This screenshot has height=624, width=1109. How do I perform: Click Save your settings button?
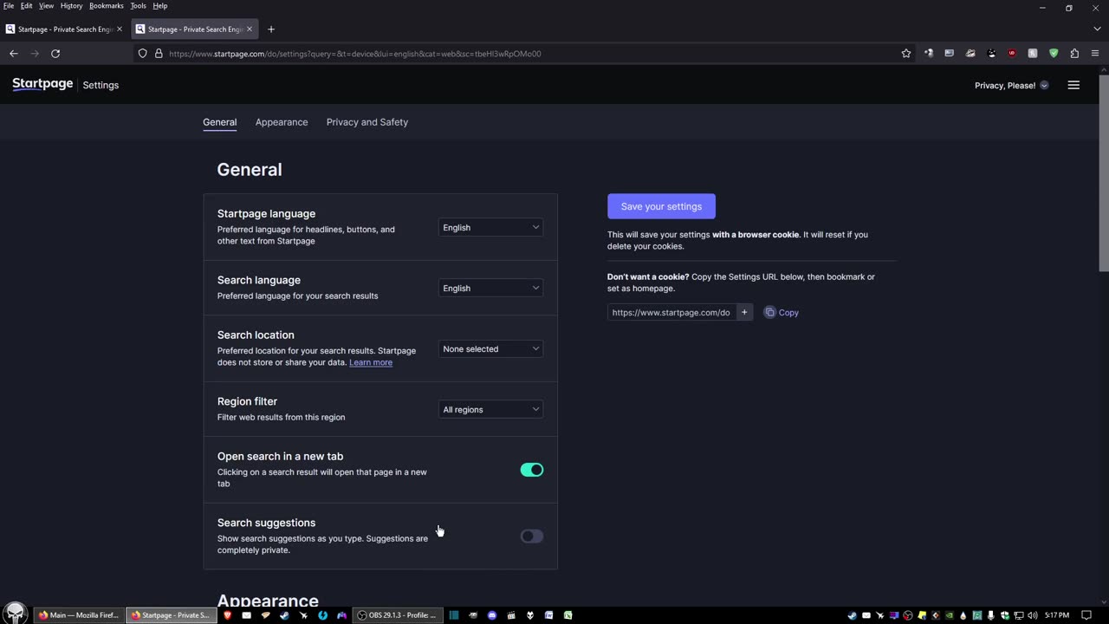(x=661, y=206)
